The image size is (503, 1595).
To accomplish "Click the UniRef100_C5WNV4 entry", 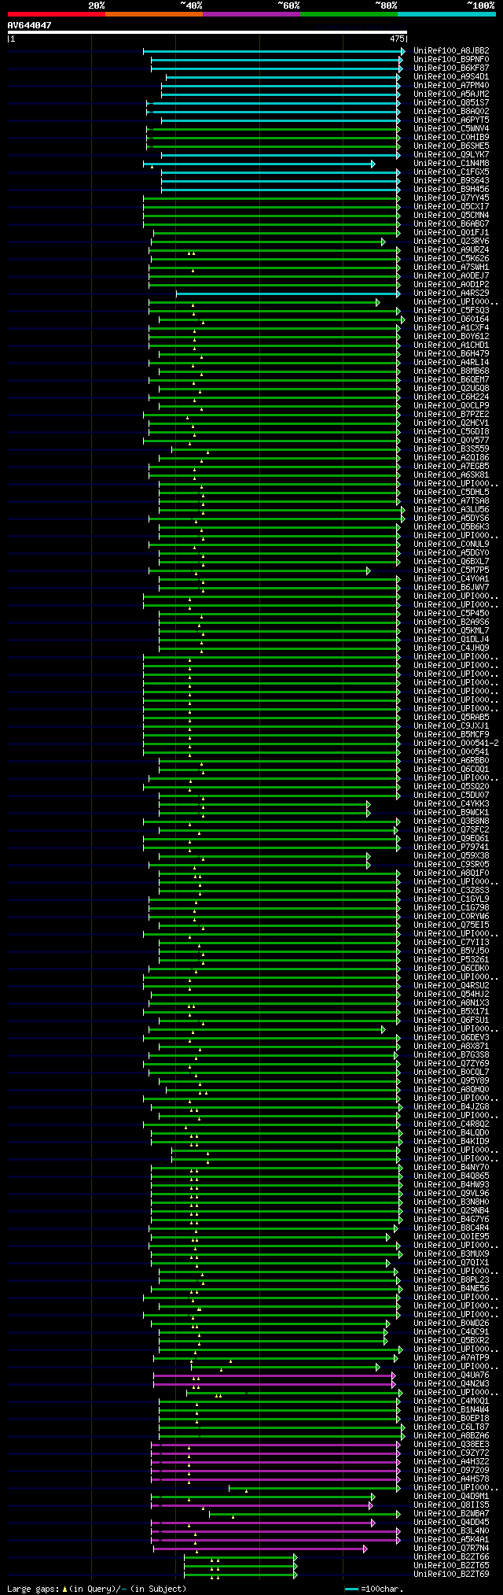I will click(451, 128).
